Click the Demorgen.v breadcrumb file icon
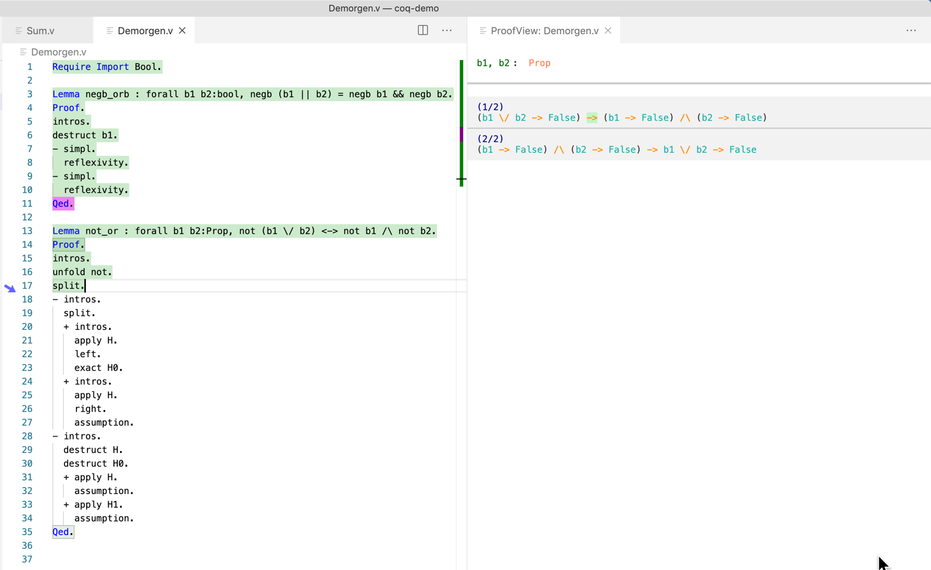The image size is (931, 570). pos(23,52)
